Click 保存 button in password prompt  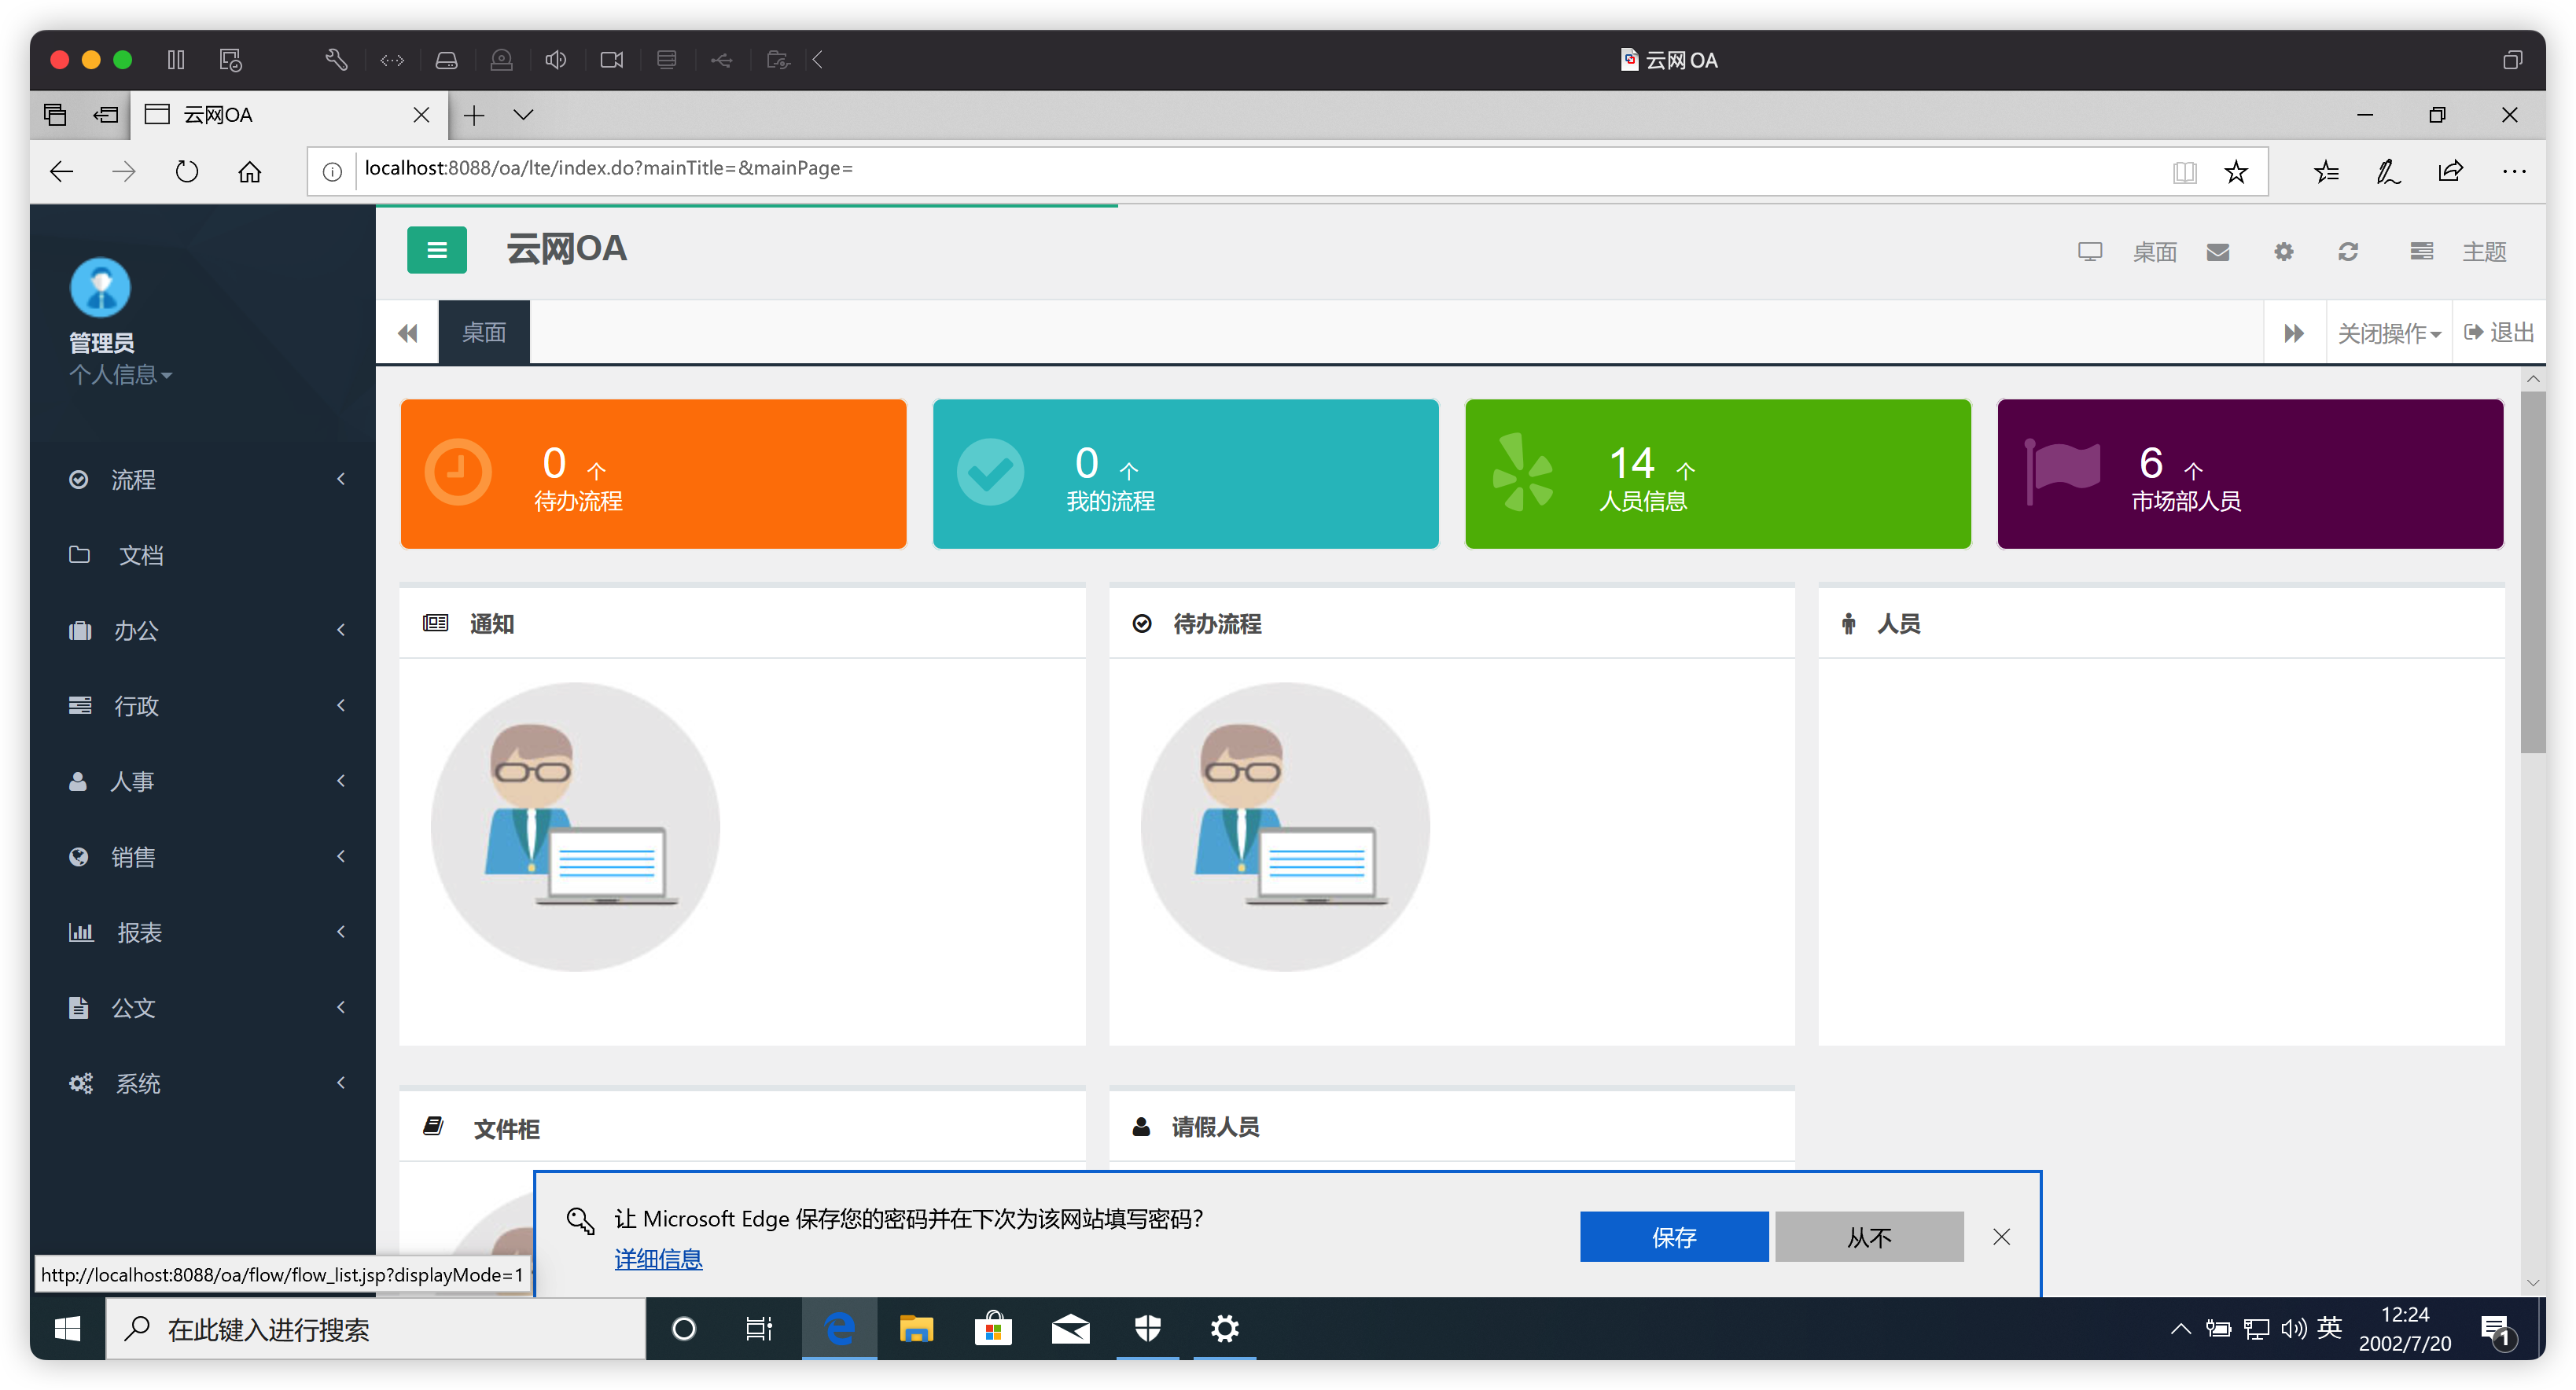tap(1673, 1237)
